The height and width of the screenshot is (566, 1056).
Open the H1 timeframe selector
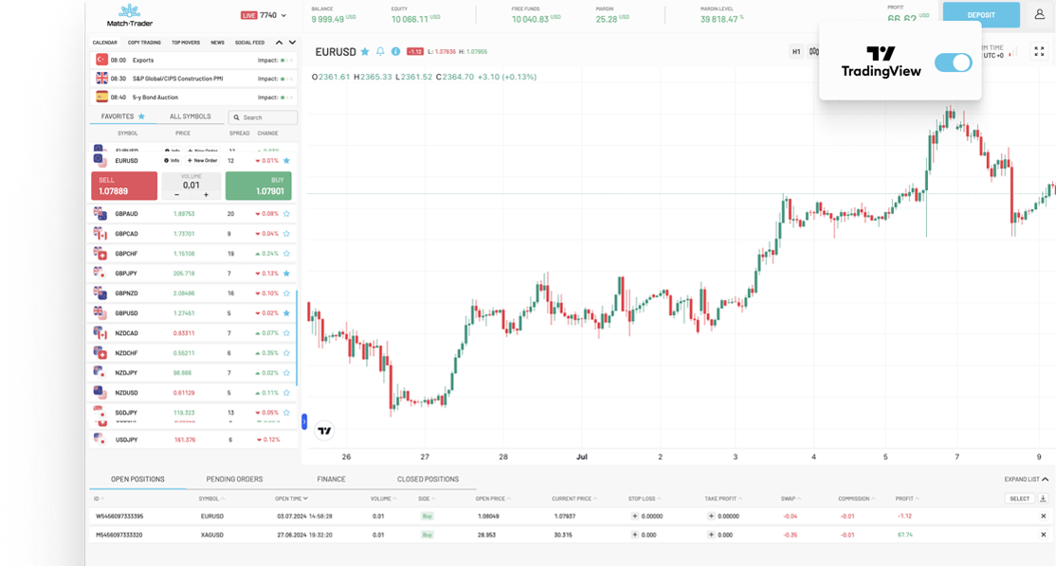[796, 52]
